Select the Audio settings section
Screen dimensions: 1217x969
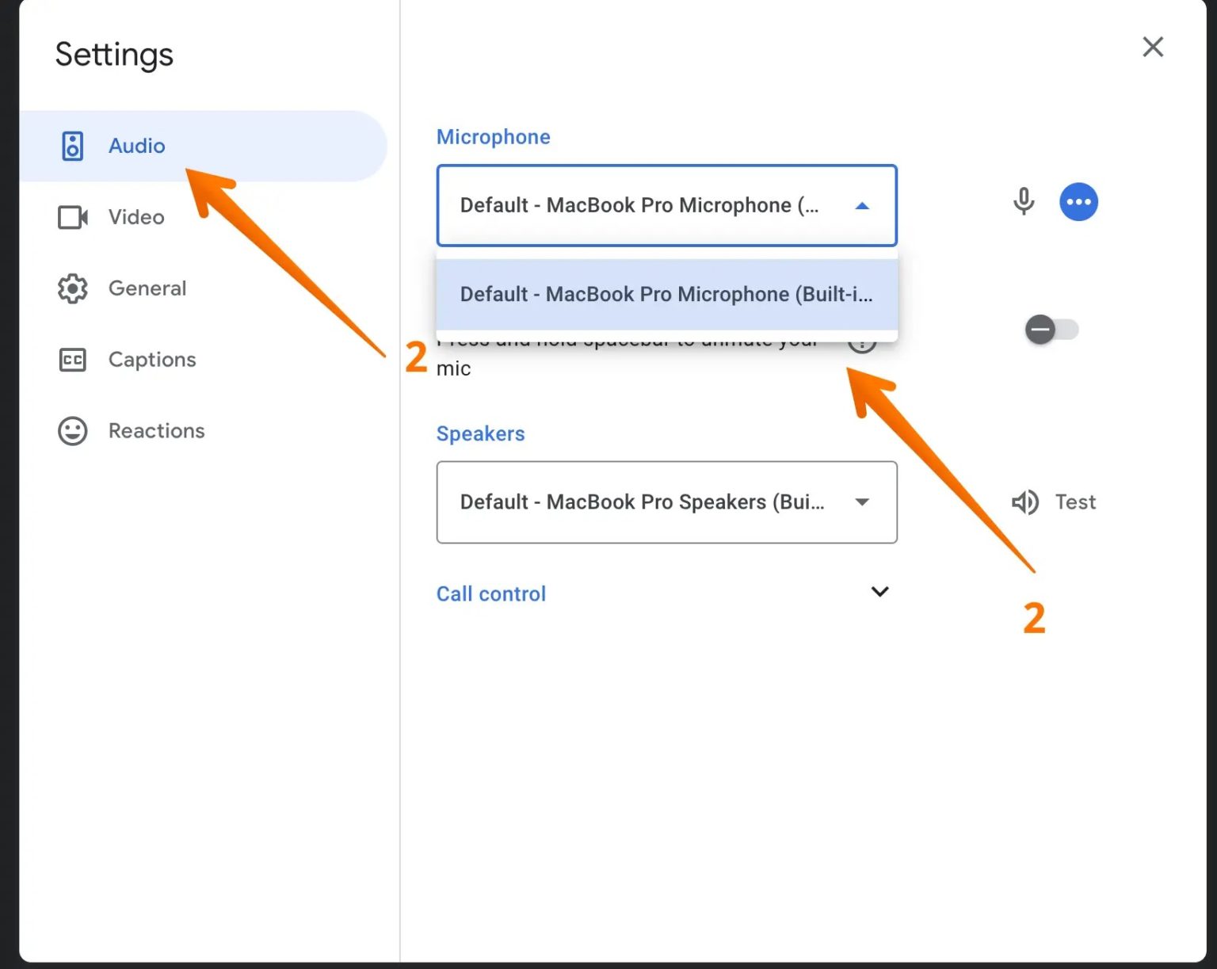[136, 145]
